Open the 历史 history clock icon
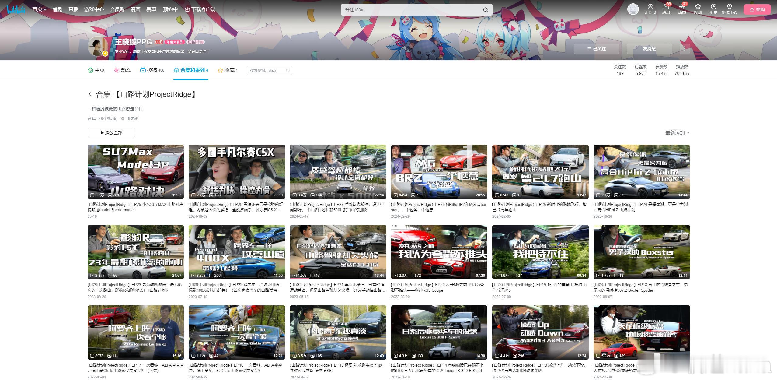 pyautogui.click(x=713, y=7)
